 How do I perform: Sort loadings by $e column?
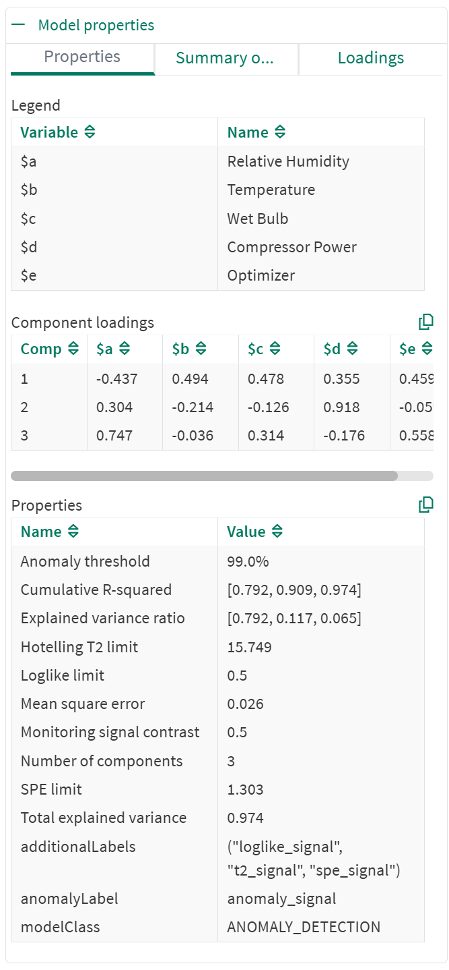tap(425, 349)
